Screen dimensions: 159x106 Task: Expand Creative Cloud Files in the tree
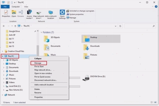[x=3, y=51]
